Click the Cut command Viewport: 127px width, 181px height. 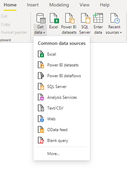(x=4, y=16)
